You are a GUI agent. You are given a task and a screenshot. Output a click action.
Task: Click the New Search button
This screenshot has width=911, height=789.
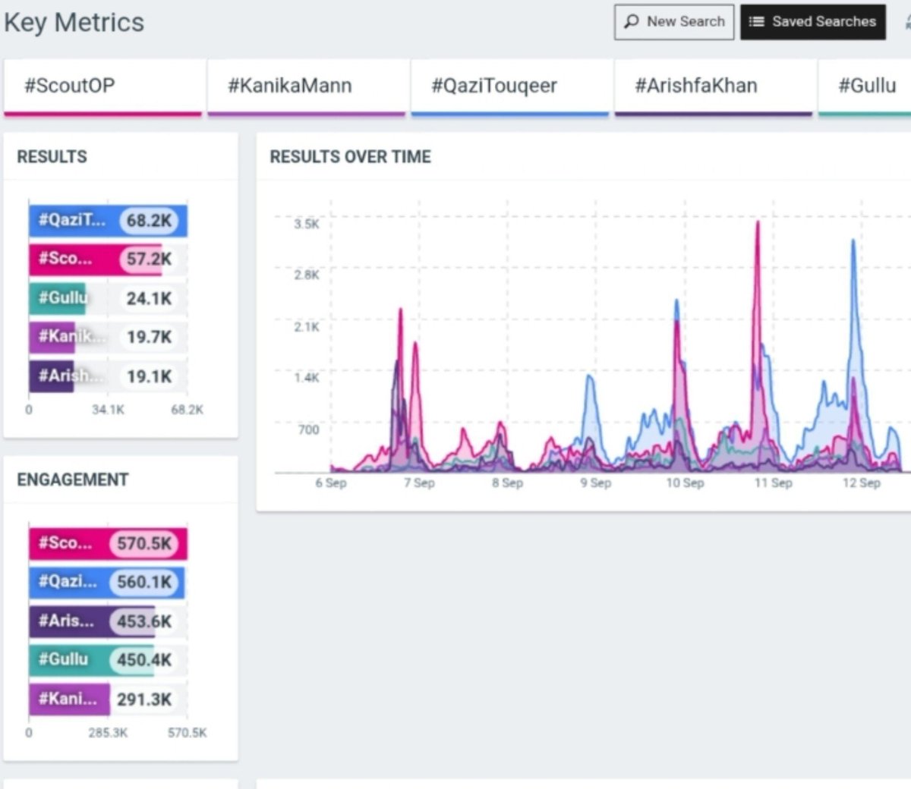point(673,22)
